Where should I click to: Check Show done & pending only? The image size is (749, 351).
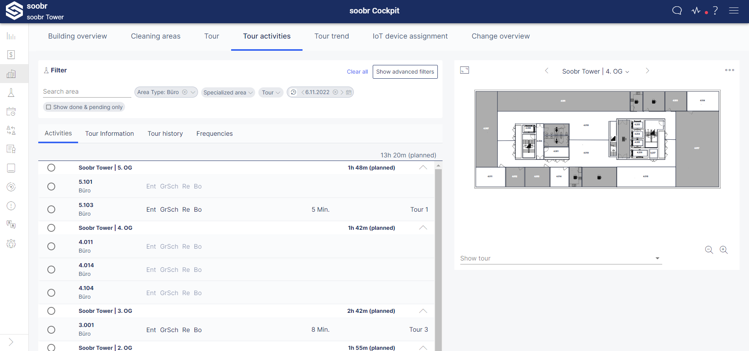pos(49,107)
